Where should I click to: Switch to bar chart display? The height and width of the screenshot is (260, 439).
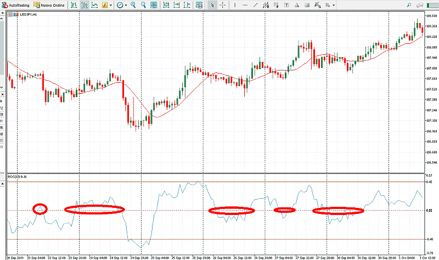coord(73,5)
